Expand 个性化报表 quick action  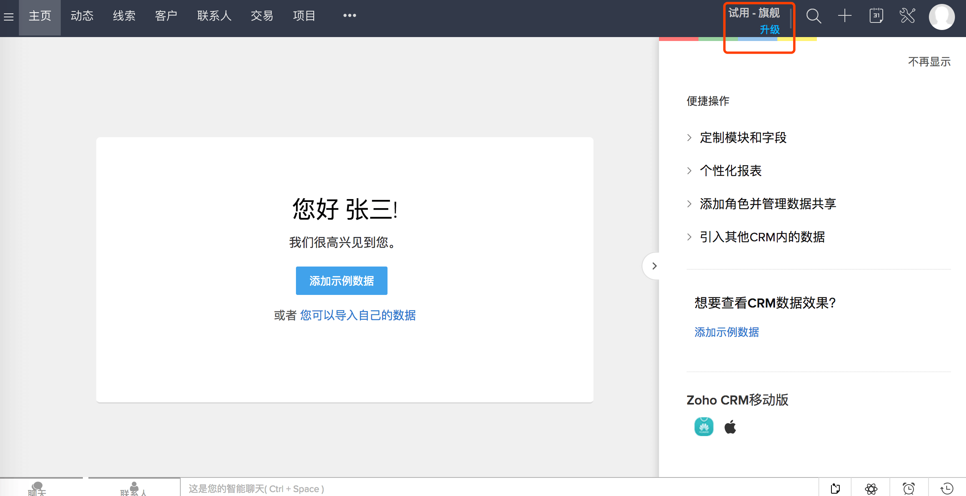pos(730,171)
